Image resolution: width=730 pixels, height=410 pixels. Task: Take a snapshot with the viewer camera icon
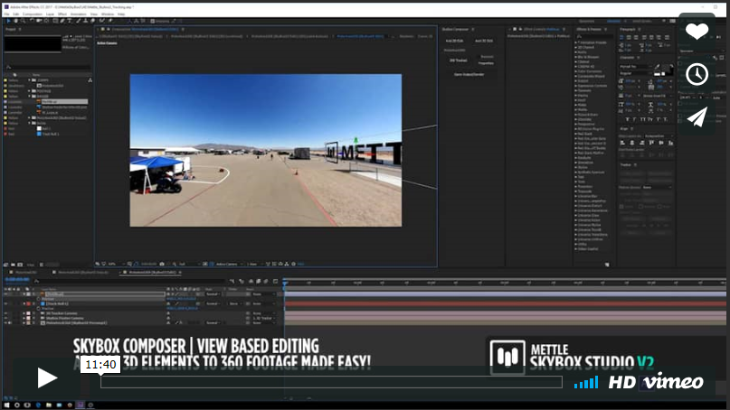click(x=162, y=264)
